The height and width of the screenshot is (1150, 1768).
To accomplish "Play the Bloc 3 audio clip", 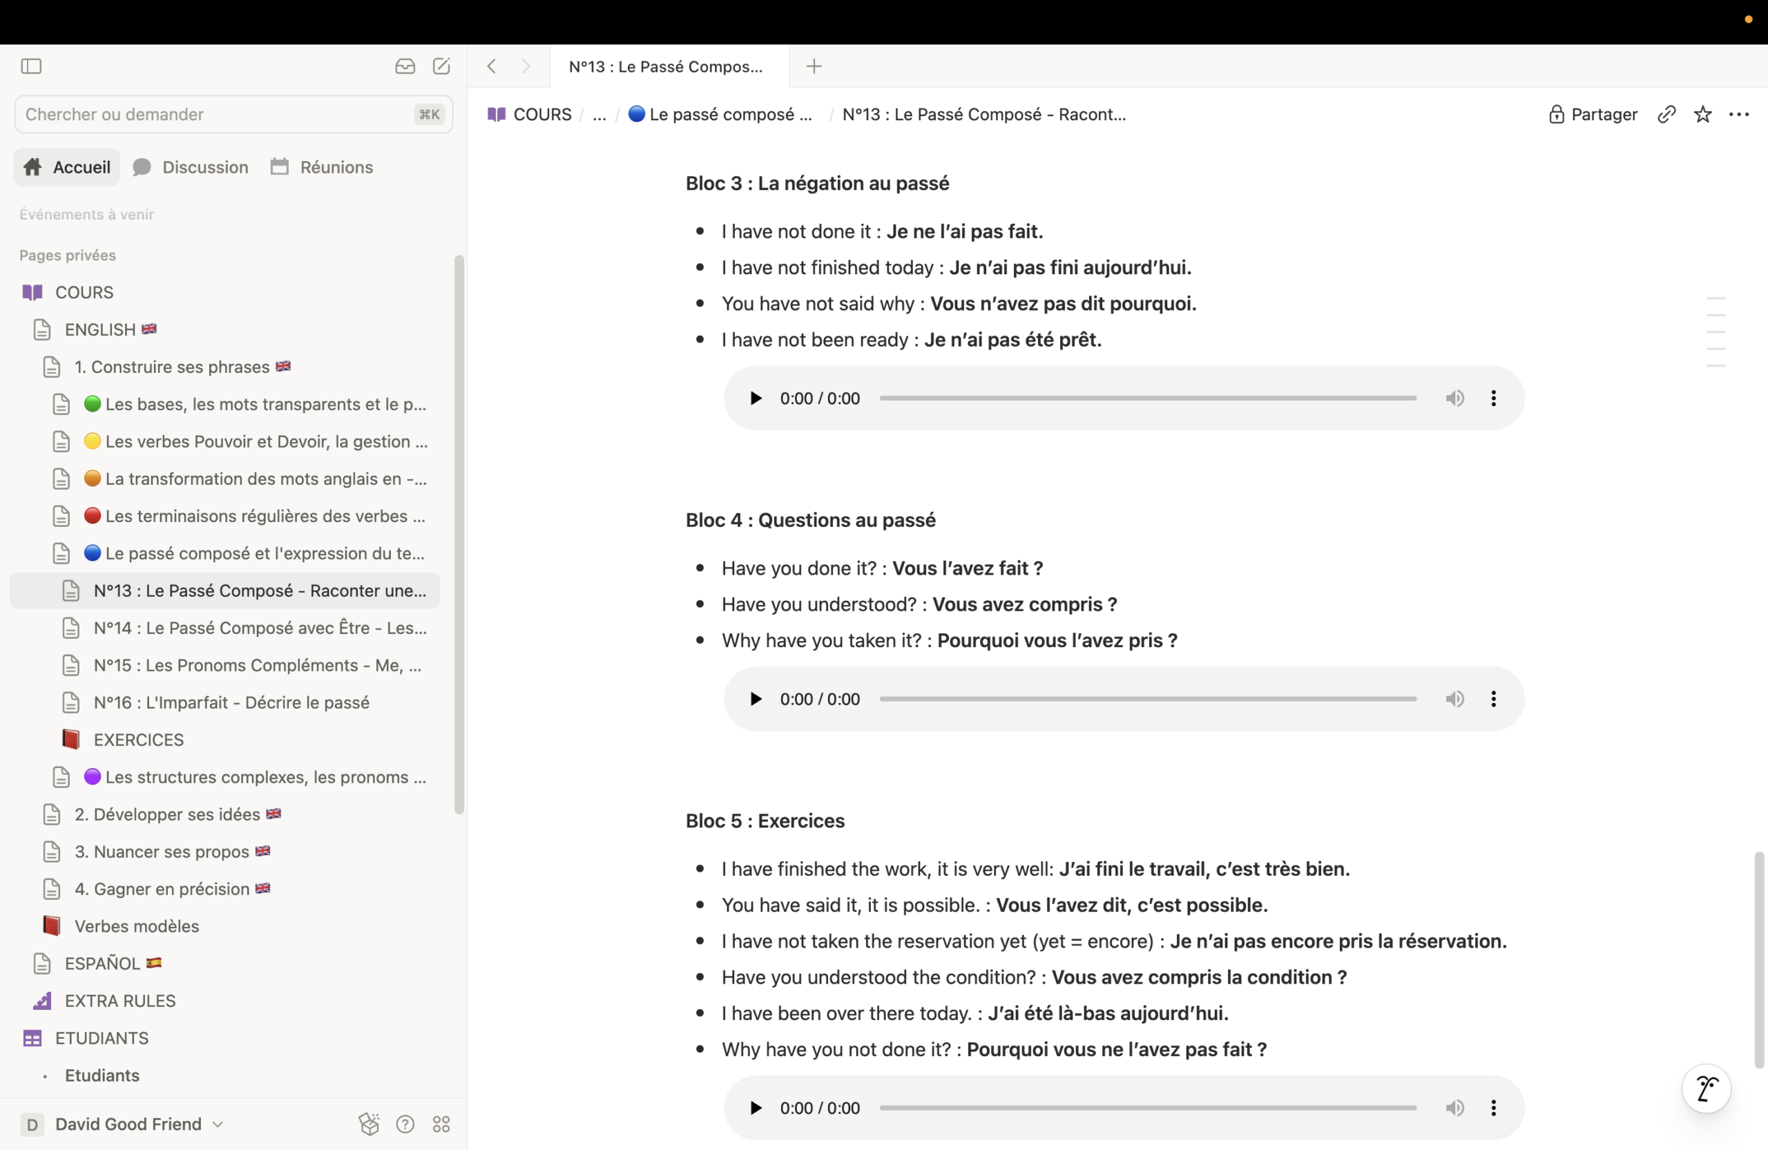I will pyautogui.click(x=756, y=399).
